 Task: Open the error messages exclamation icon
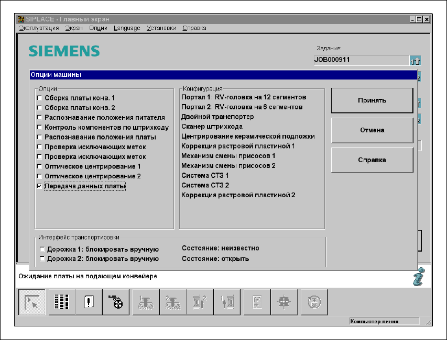(89, 302)
